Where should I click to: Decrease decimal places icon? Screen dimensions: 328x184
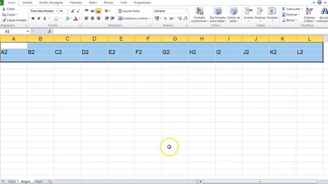(x=186, y=18)
